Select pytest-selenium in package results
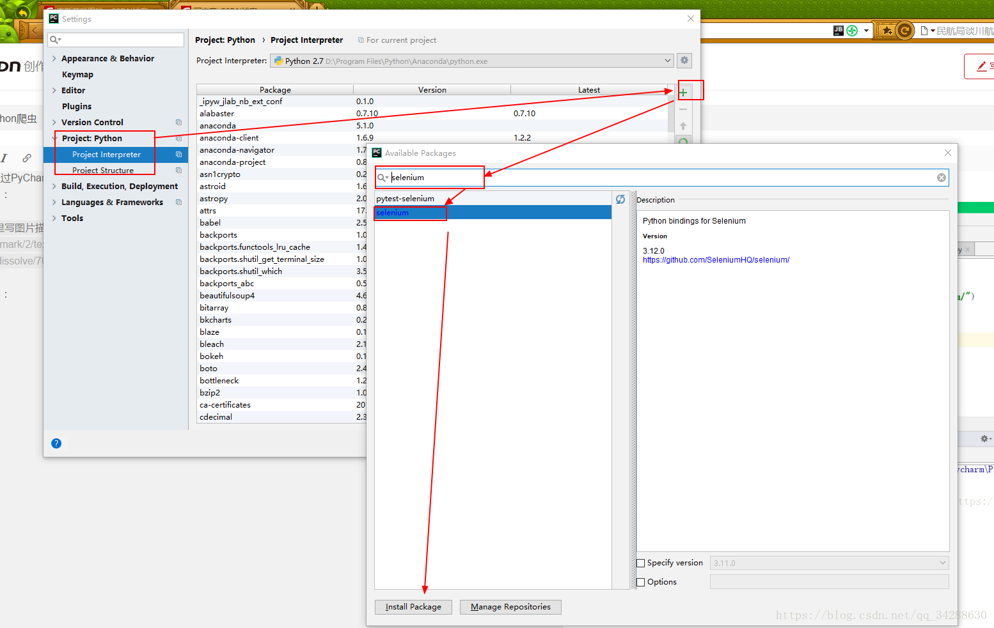The width and height of the screenshot is (994, 628). tap(493, 199)
